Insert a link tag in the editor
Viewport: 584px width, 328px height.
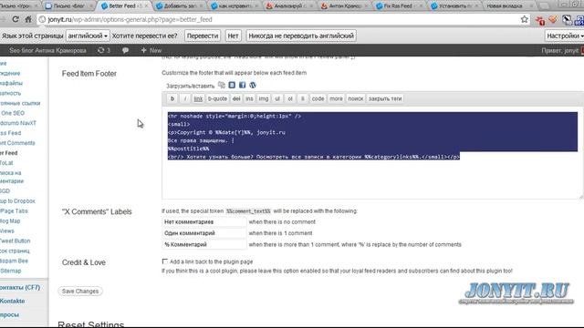[x=198, y=98]
